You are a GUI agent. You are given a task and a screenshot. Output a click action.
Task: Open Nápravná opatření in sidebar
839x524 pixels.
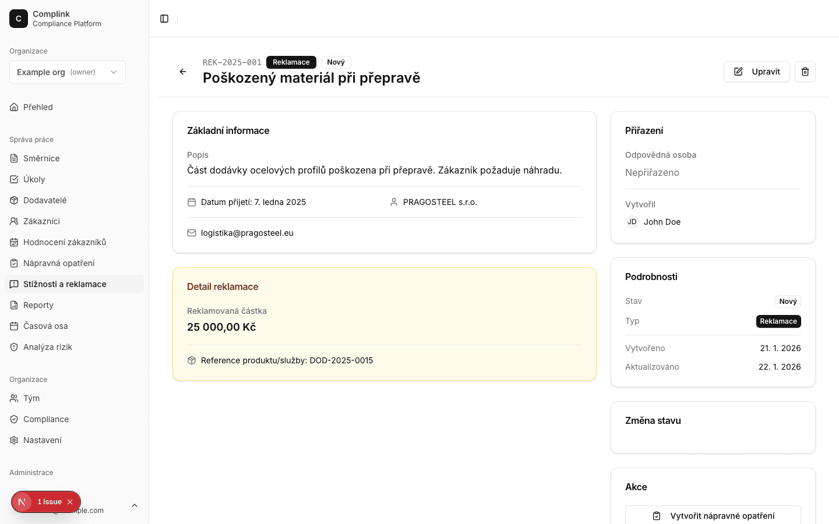59,263
